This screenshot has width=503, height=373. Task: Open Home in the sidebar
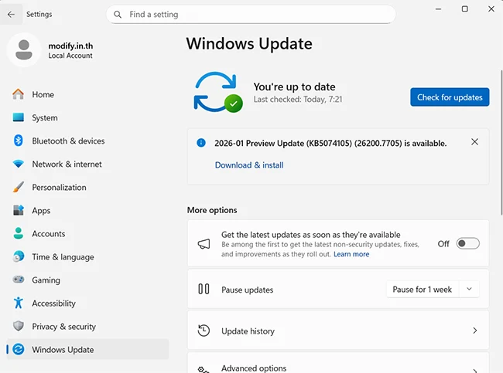click(87, 94)
